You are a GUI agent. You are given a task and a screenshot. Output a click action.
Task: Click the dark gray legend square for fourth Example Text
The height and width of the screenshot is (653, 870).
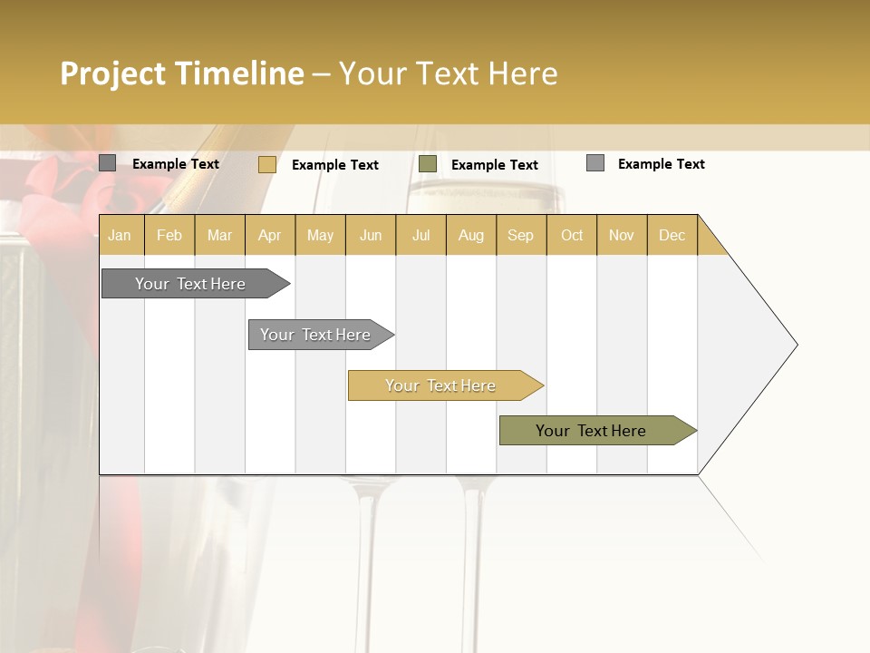[x=594, y=161]
